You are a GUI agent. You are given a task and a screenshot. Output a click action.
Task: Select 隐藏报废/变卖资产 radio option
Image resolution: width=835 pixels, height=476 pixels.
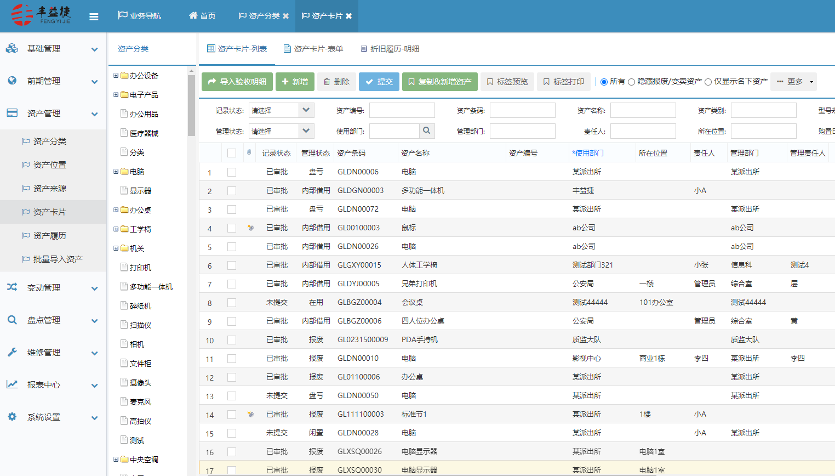[631, 82]
